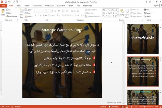
Task: Switch to the TRANSITIONS tab
Action: pos(37,6)
